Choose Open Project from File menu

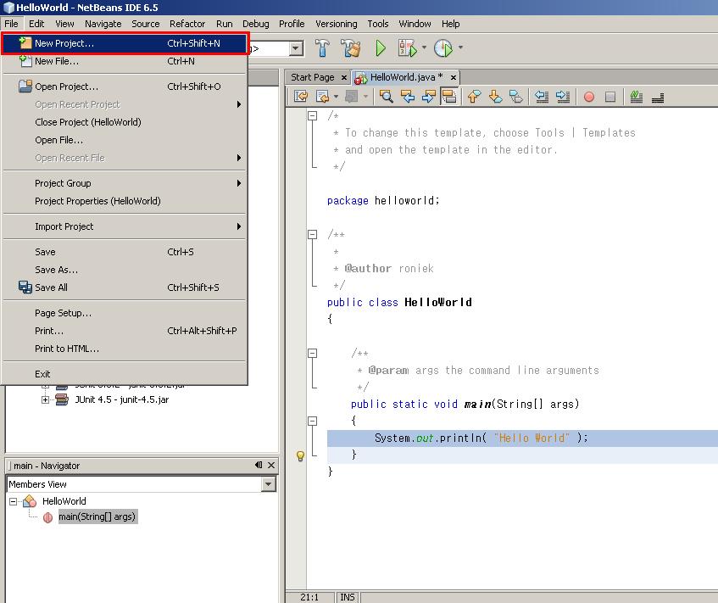point(125,87)
